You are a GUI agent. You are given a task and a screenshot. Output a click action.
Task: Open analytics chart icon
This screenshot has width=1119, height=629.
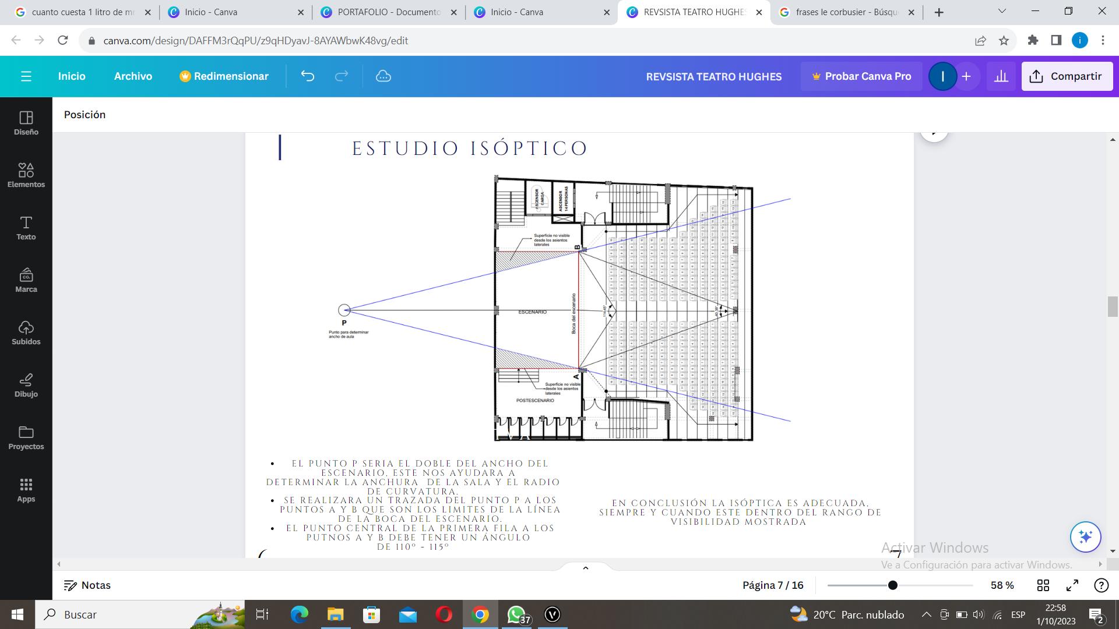click(x=1001, y=76)
